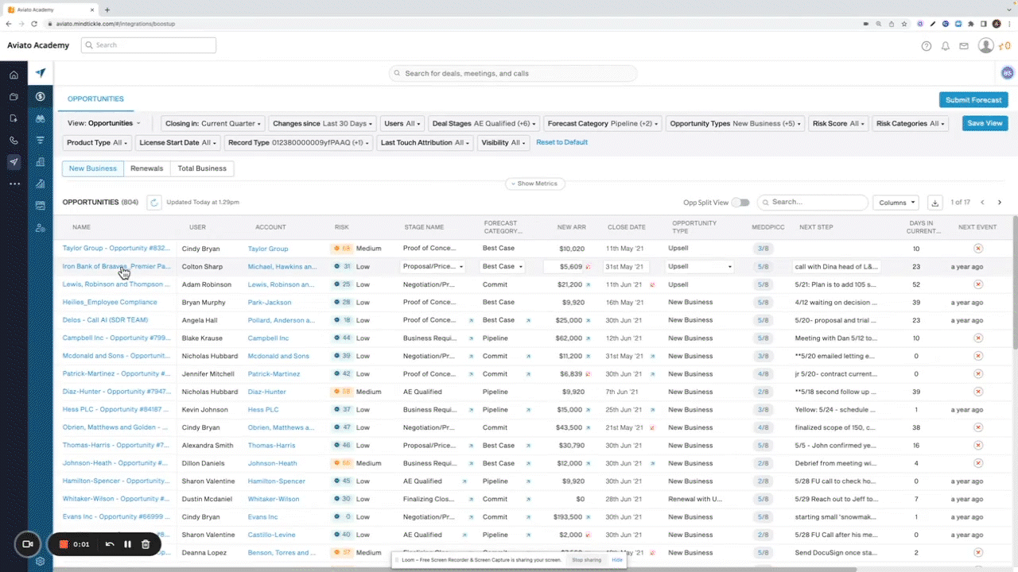Click the deals, meetings, and calls search box
1018x572 pixels.
pyautogui.click(x=513, y=73)
